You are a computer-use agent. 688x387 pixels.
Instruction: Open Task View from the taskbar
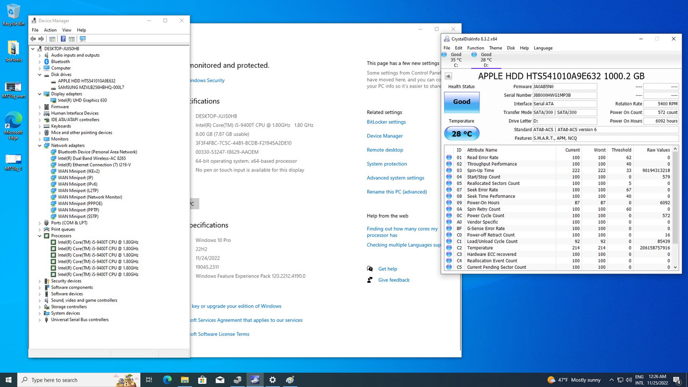point(149,380)
